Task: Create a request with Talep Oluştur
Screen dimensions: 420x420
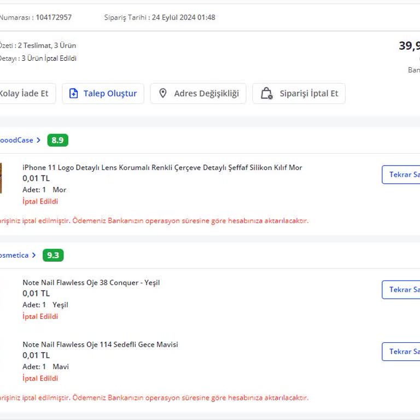Action: pyautogui.click(x=103, y=94)
